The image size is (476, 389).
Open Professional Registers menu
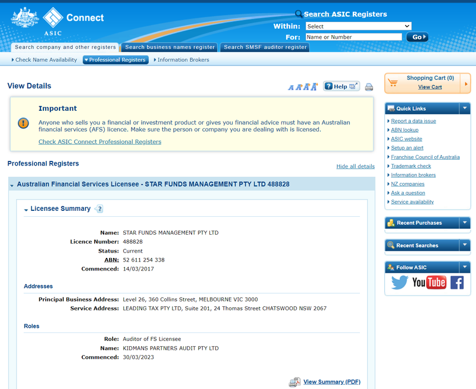115,60
